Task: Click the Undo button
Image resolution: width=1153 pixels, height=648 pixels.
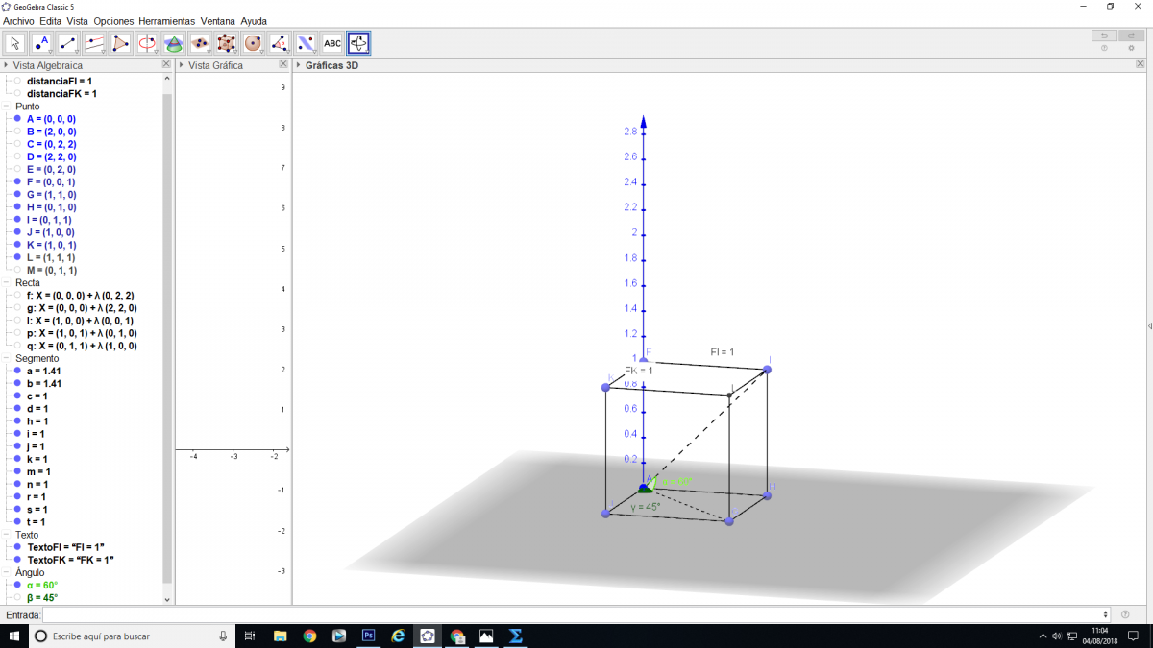Action: [x=1104, y=36]
